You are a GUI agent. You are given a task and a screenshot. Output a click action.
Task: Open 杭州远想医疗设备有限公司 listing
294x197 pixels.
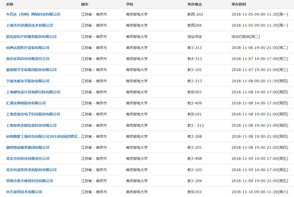coord(28,47)
